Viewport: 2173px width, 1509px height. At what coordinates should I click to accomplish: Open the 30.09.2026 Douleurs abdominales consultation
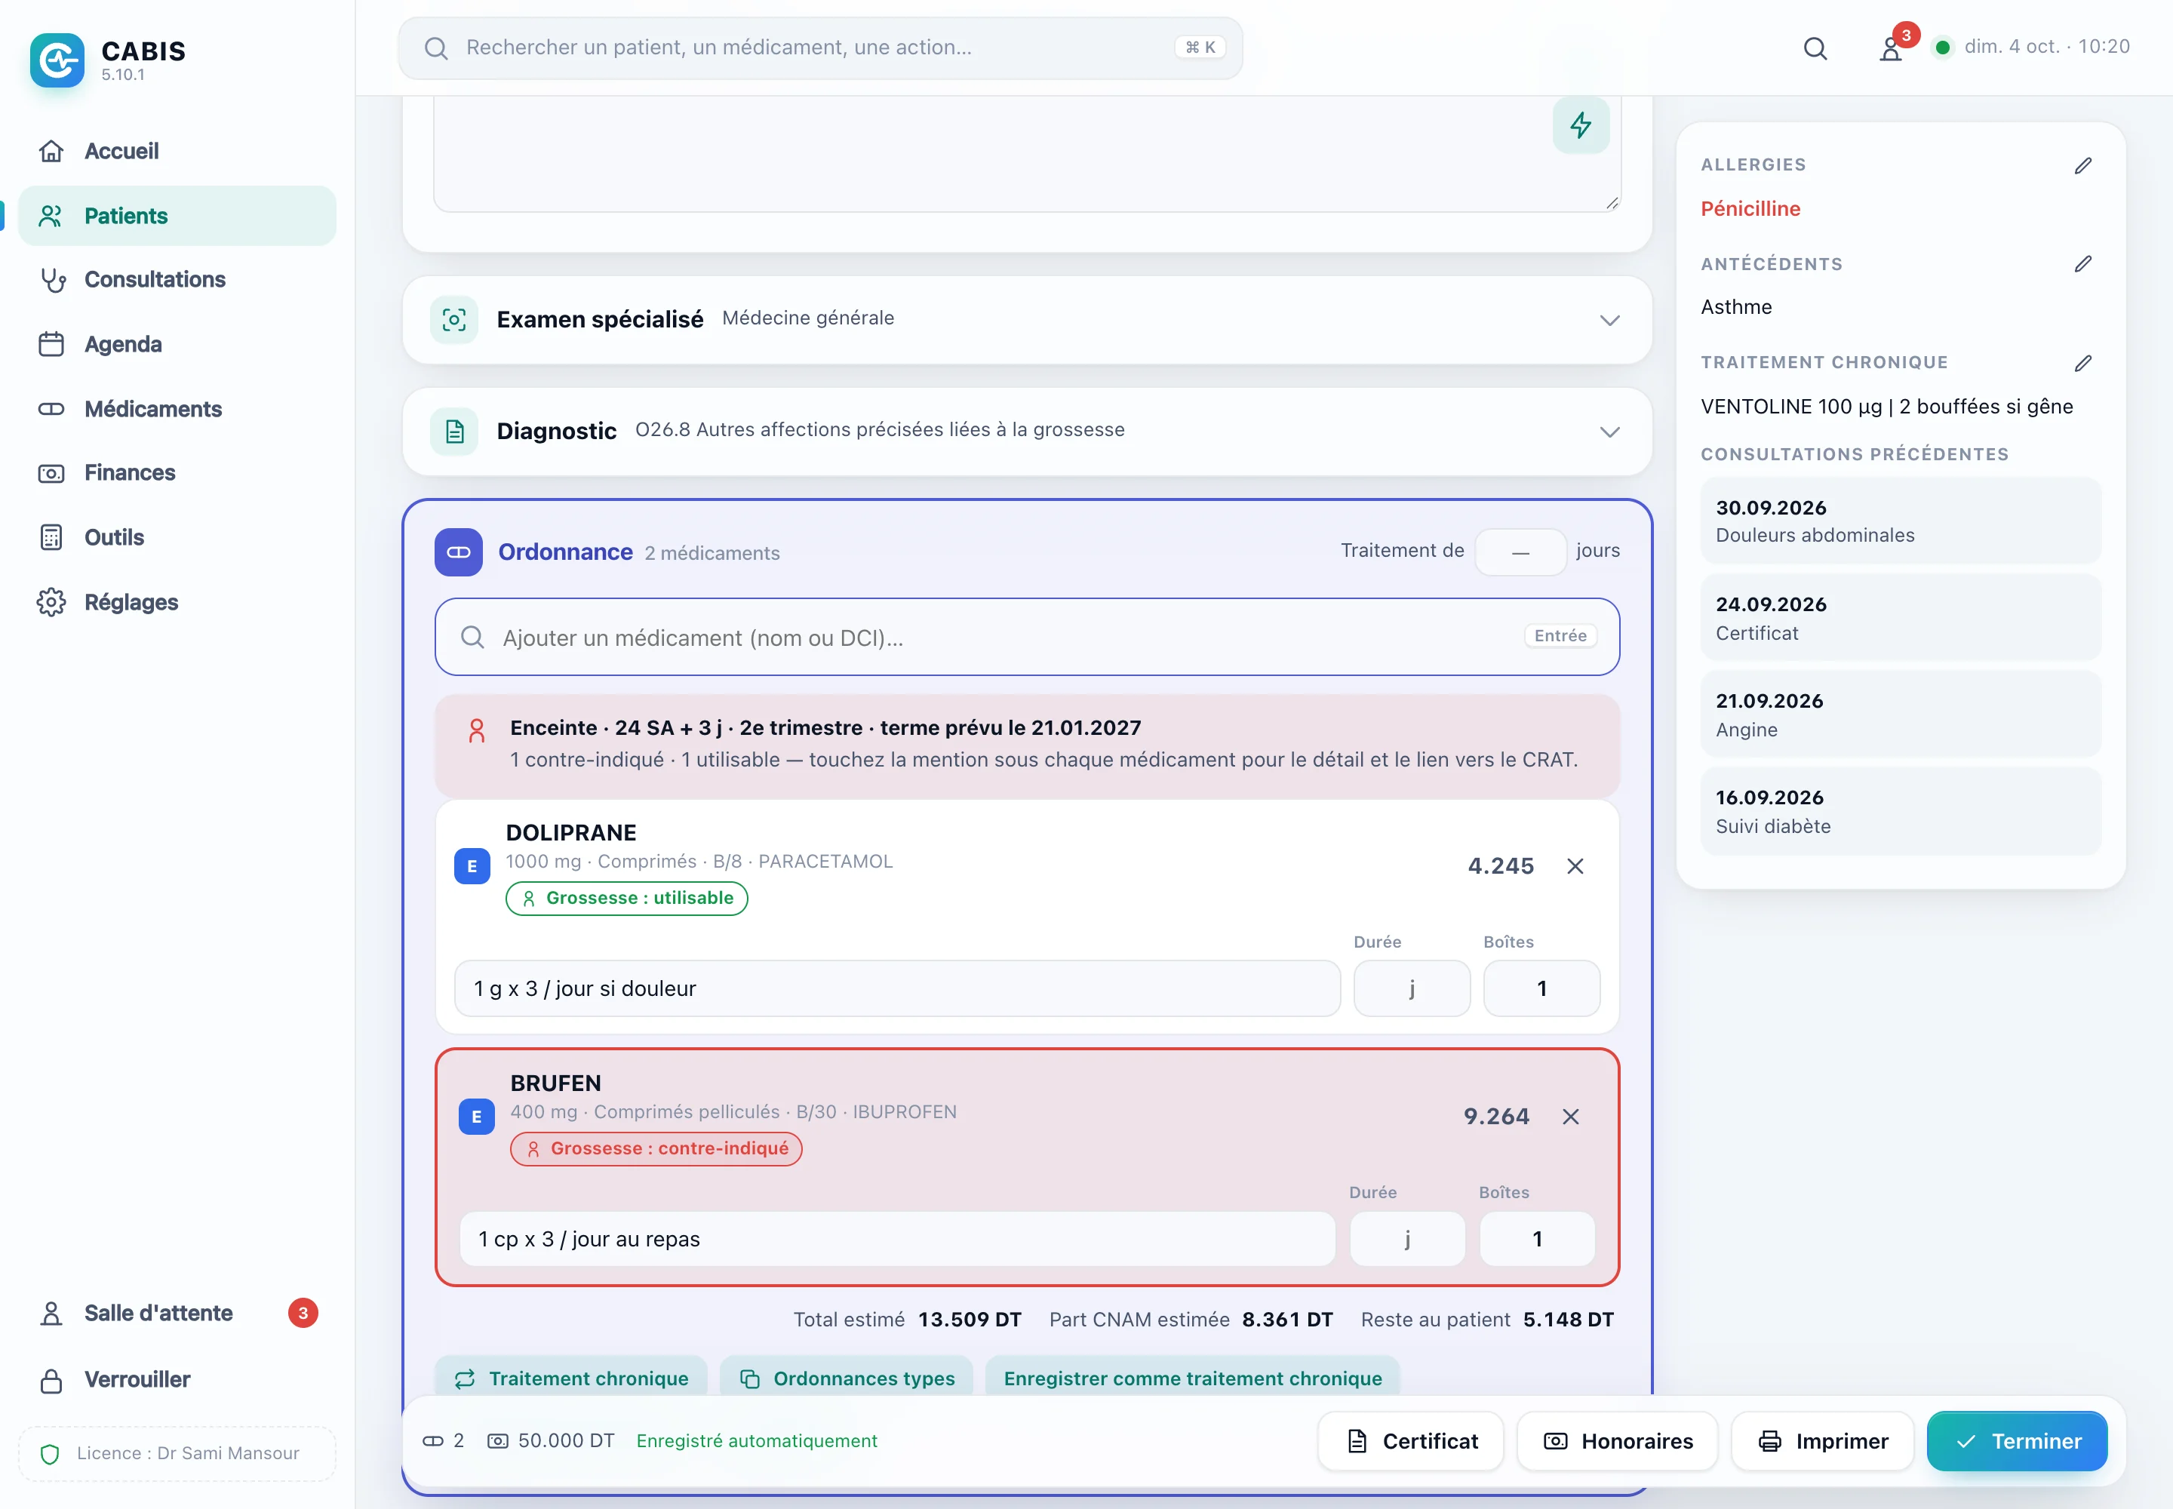(1901, 521)
